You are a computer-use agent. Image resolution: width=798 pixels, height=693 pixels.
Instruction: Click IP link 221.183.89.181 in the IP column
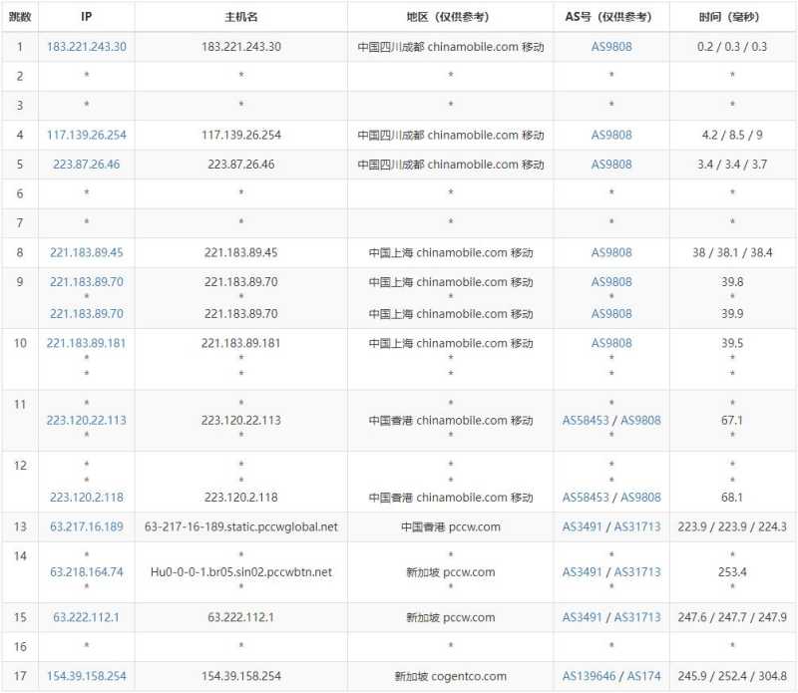pyautogui.click(x=87, y=343)
